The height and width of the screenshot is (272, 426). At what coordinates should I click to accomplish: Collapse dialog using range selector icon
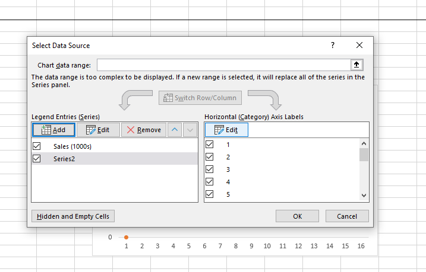click(x=356, y=65)
